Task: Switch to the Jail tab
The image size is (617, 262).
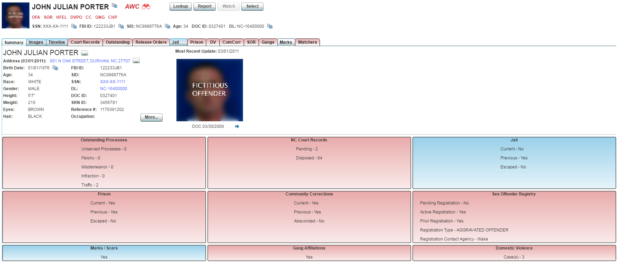Action: (x=179, y=42)
